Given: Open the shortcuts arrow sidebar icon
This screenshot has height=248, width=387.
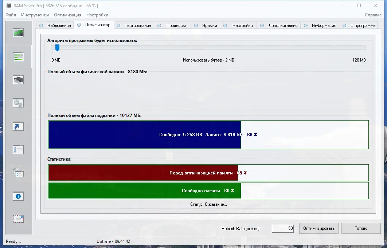Looking at the screenshot, I should click(18, 126).
